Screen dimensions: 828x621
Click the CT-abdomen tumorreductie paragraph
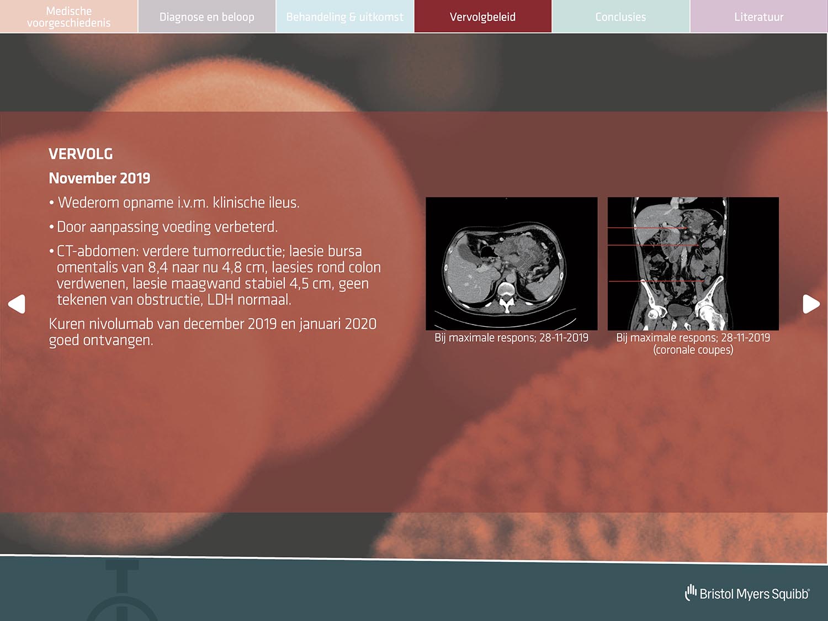(215, 275)
